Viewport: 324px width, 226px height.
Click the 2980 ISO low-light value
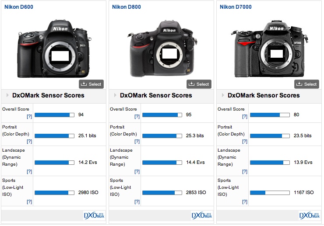tap(88, 192)
